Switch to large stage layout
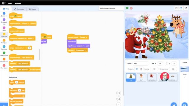Image resolution: width=189 pixels, height=106 pixels. click(x=181, y=8)
